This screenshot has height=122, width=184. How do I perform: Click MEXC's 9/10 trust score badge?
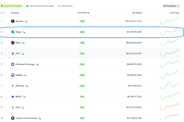click(82, 97)
